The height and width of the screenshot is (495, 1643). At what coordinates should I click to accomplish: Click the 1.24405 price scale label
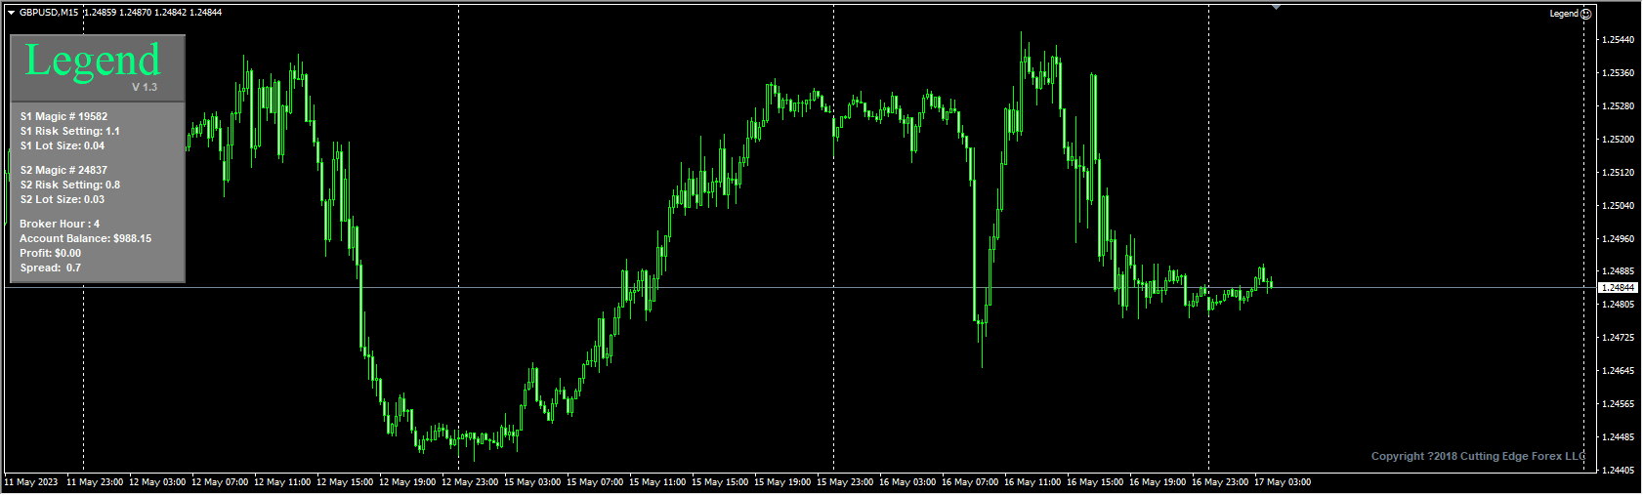click(x=1619, y=471)
